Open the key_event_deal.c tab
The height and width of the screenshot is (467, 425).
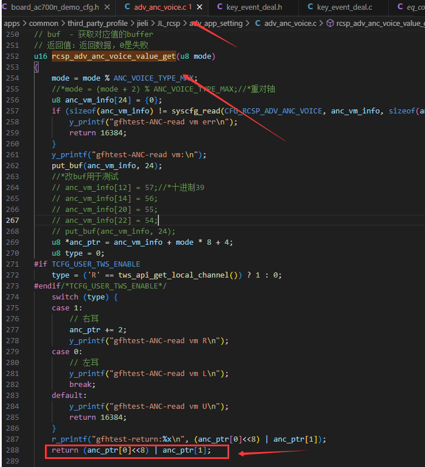344,7
